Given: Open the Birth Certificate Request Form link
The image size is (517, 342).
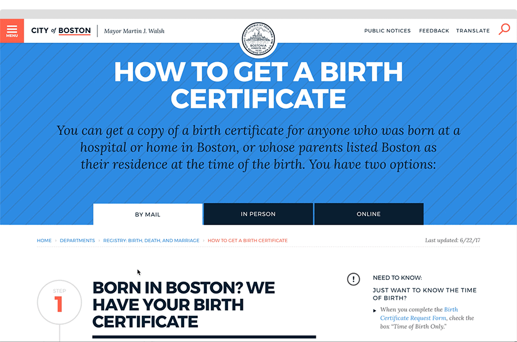Looking at the screenshot, I should (419, 313).
